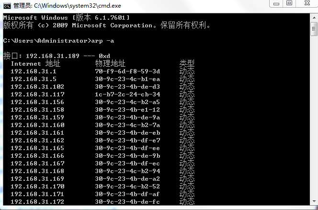
Task: Click the empty scrollbar track below the thumb
Action: (314, 117)
